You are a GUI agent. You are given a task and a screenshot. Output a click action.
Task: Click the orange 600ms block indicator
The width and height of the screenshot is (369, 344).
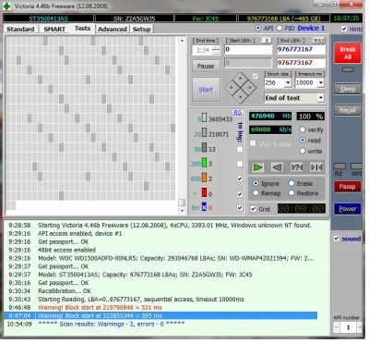coord(204,178)
